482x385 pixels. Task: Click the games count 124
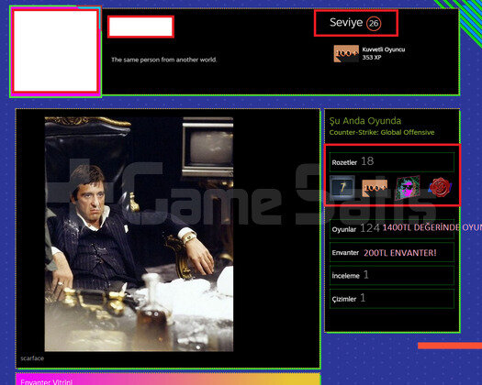[370, 228]
